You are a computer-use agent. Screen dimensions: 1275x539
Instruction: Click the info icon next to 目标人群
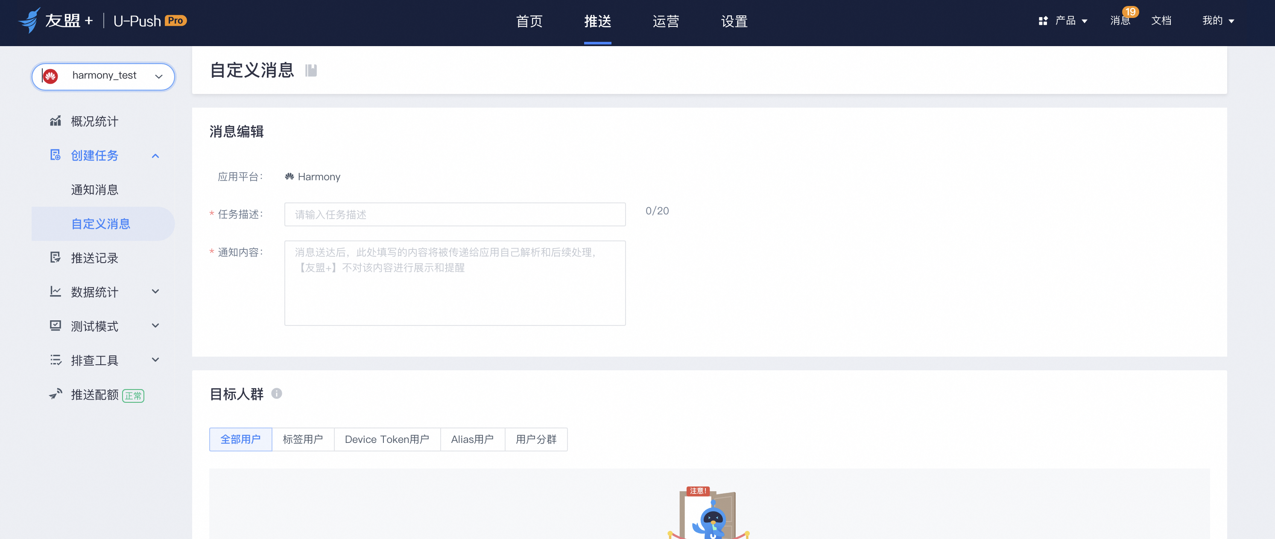click(277, 393)
